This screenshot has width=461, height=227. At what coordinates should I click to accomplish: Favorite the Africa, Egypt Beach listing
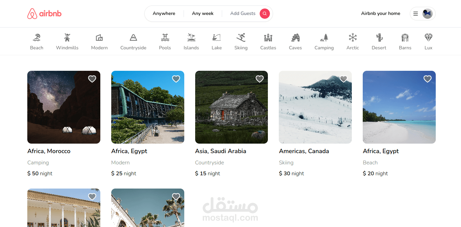(428, 79)
